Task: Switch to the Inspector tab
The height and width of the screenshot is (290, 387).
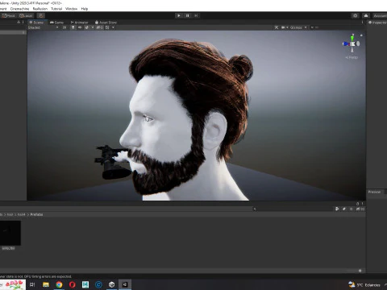Action: coord(377,23)
